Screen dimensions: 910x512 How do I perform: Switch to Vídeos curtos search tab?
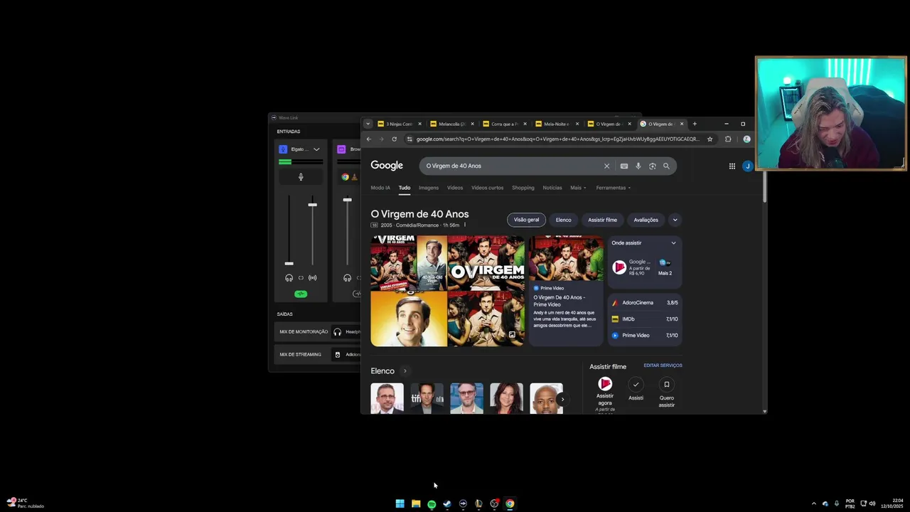click(x=487, y=188)
